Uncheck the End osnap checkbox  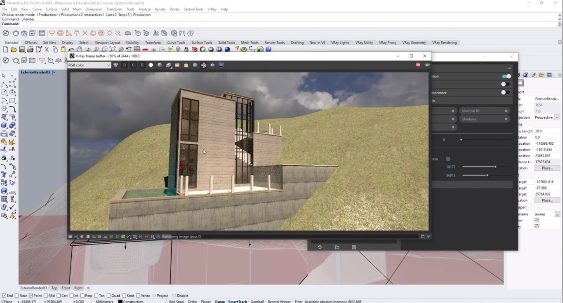click(x=4, y=296)
